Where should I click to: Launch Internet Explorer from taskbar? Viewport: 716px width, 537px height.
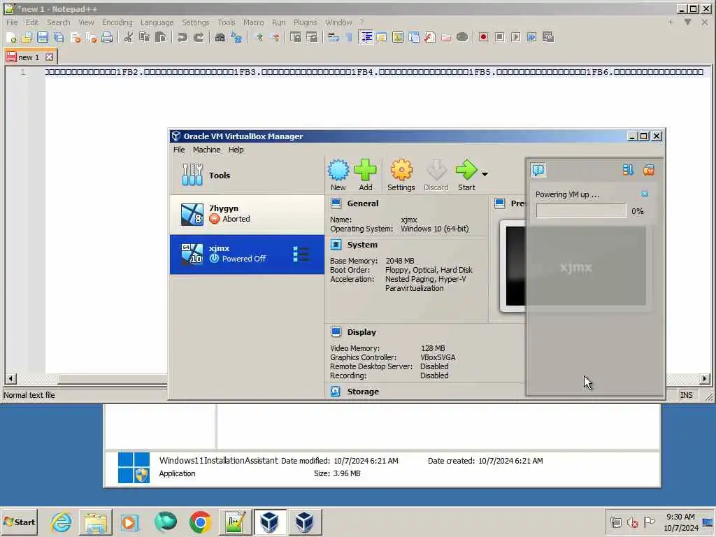point(62,522)
